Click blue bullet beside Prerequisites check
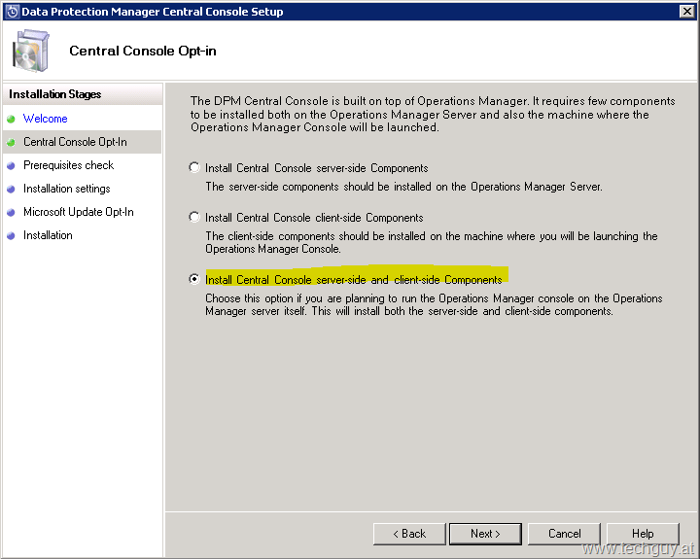 pos(11,165)
